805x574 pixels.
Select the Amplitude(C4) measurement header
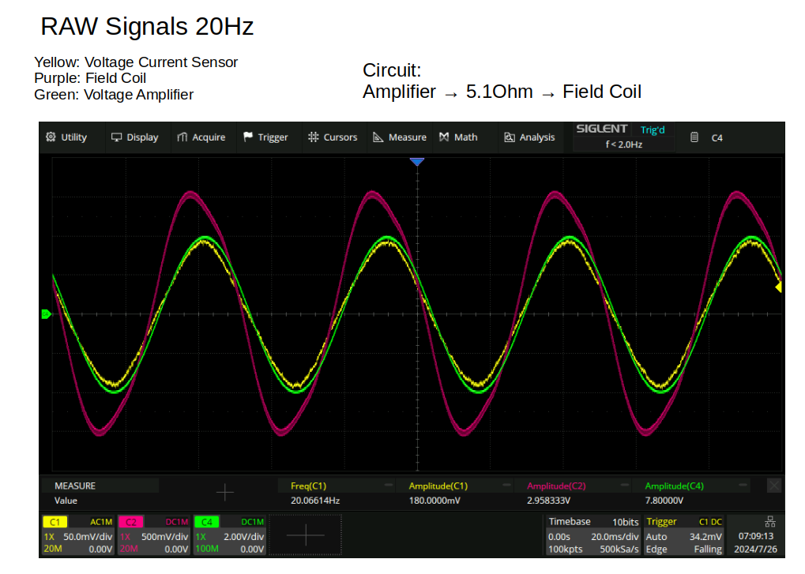(x=675, y=486)
